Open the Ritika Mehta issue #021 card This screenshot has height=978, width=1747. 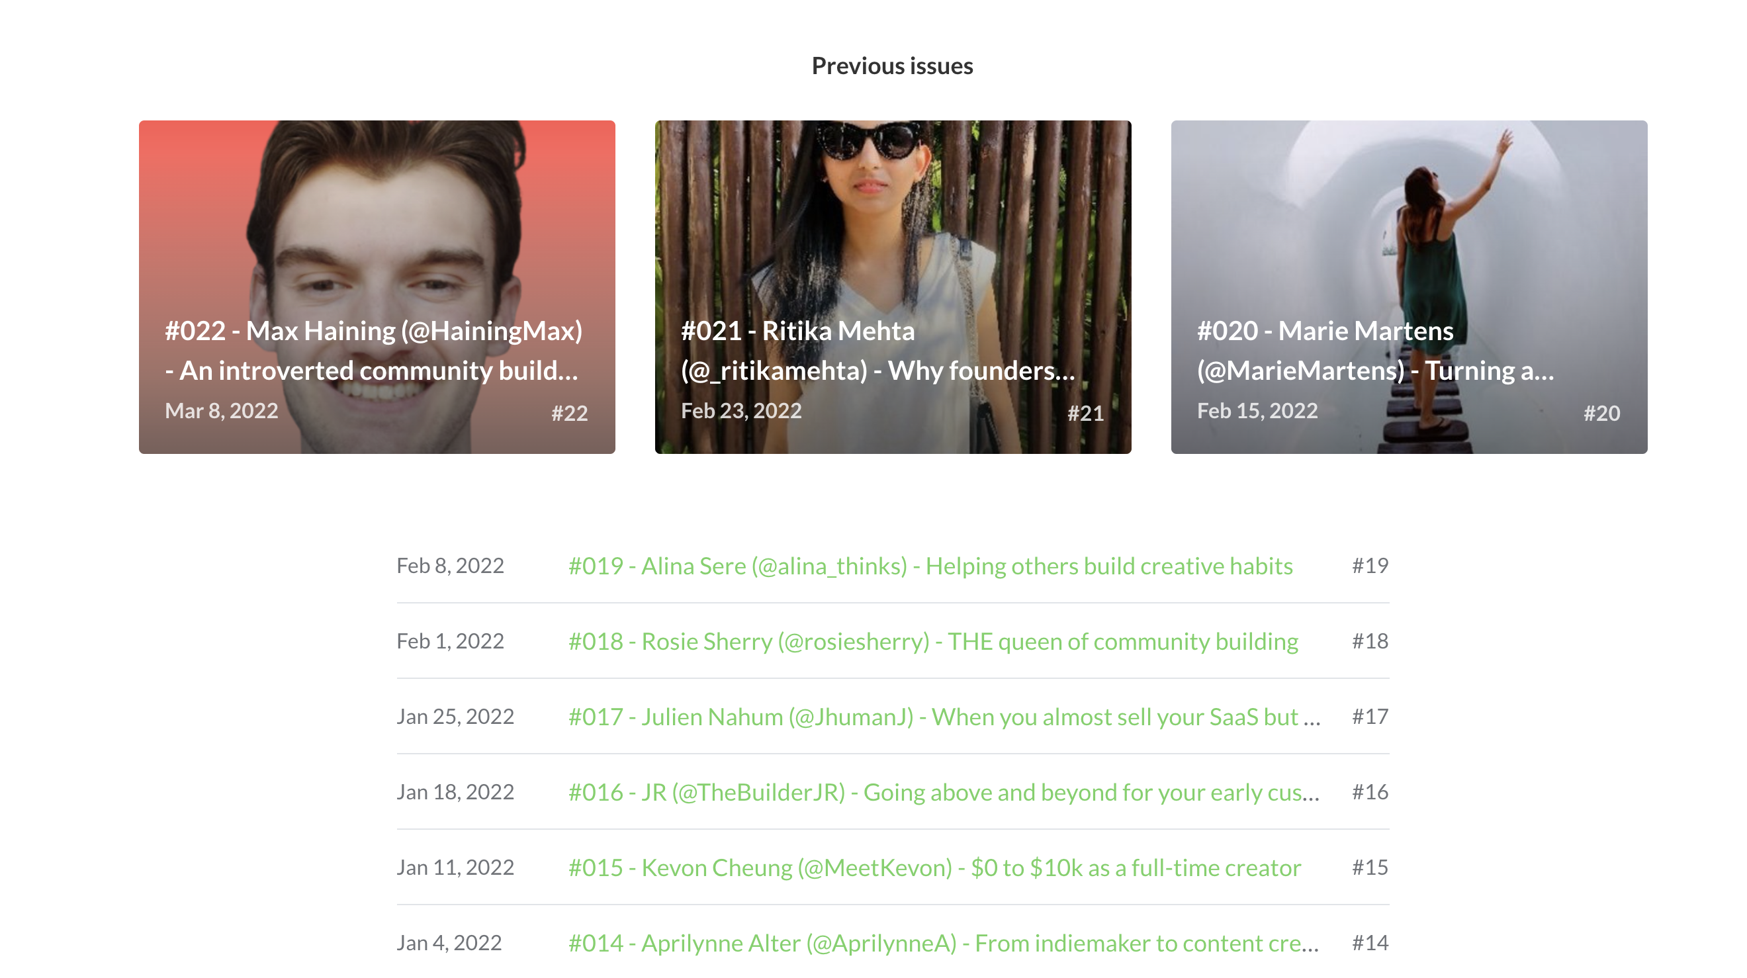[893, 224]
